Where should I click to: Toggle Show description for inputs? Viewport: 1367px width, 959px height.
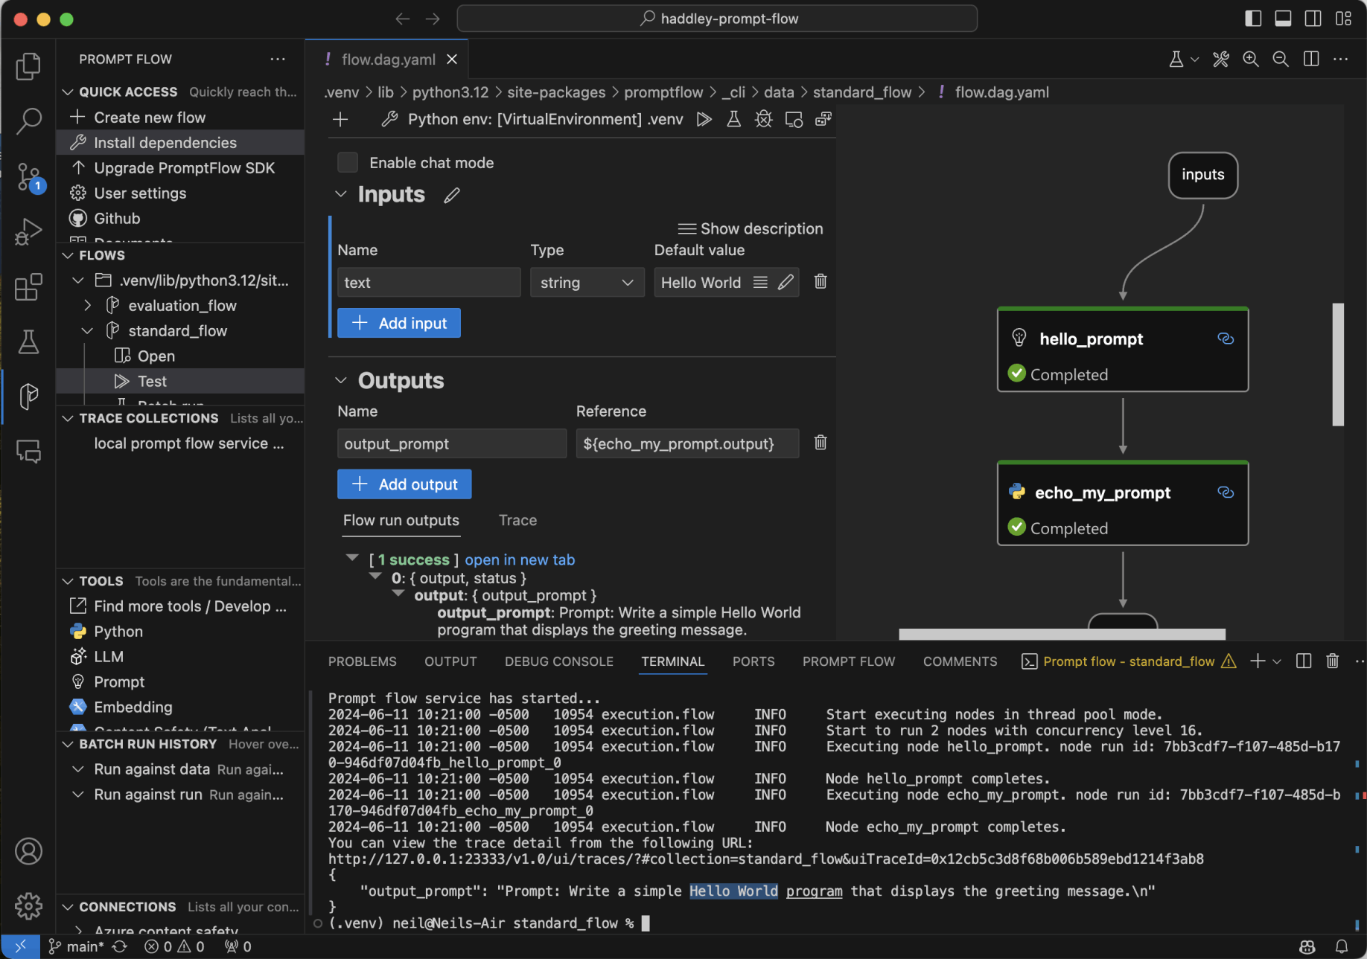750,229
